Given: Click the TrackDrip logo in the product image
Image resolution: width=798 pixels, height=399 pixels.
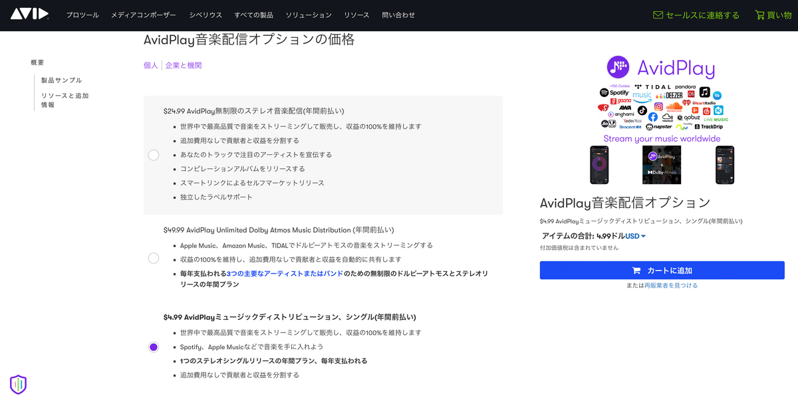Looking at the screenshot, I should click(709, 126).
